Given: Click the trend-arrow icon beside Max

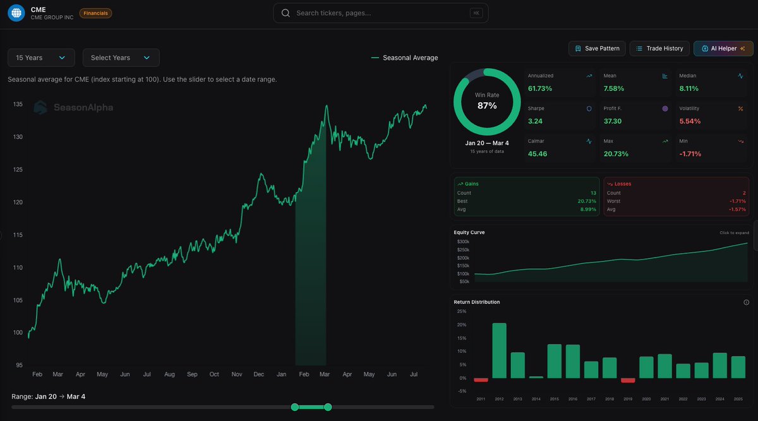Looking at the screenshot, I should tap(665, 141).
